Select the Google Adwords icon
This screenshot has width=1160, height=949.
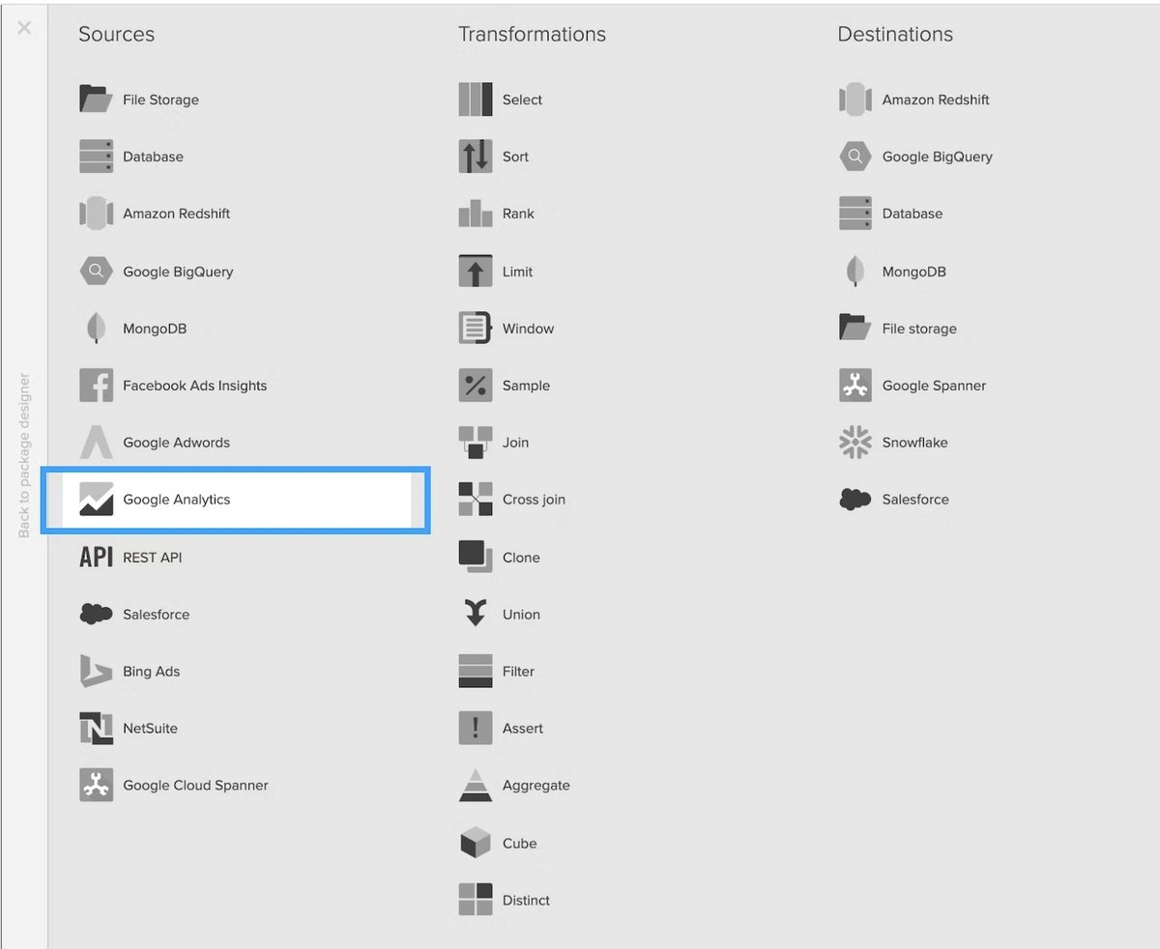(x=96, y=443)
